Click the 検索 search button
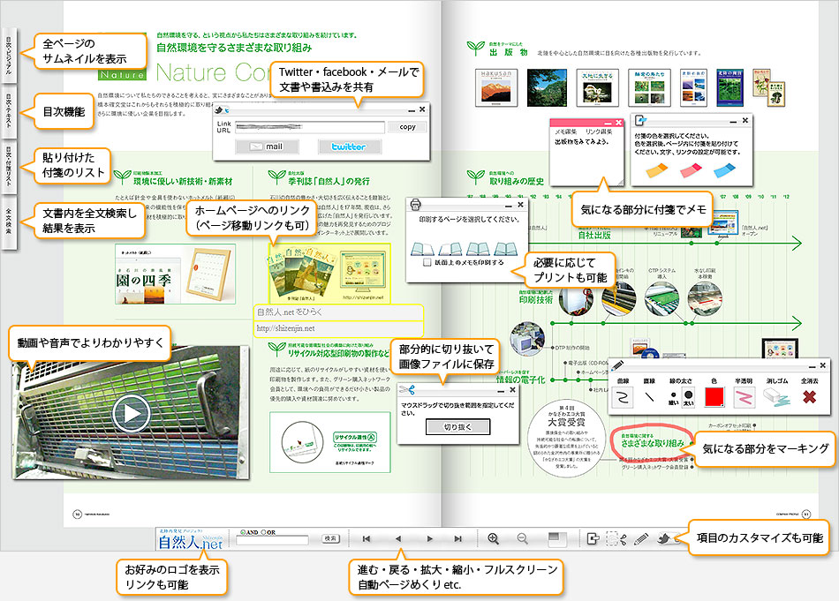839x601 pixels. (330, 538)
